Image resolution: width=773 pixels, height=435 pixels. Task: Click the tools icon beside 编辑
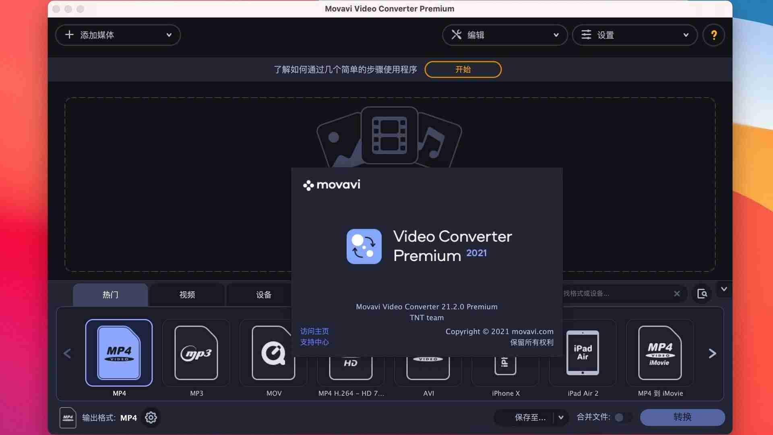(x=456, y=35)
